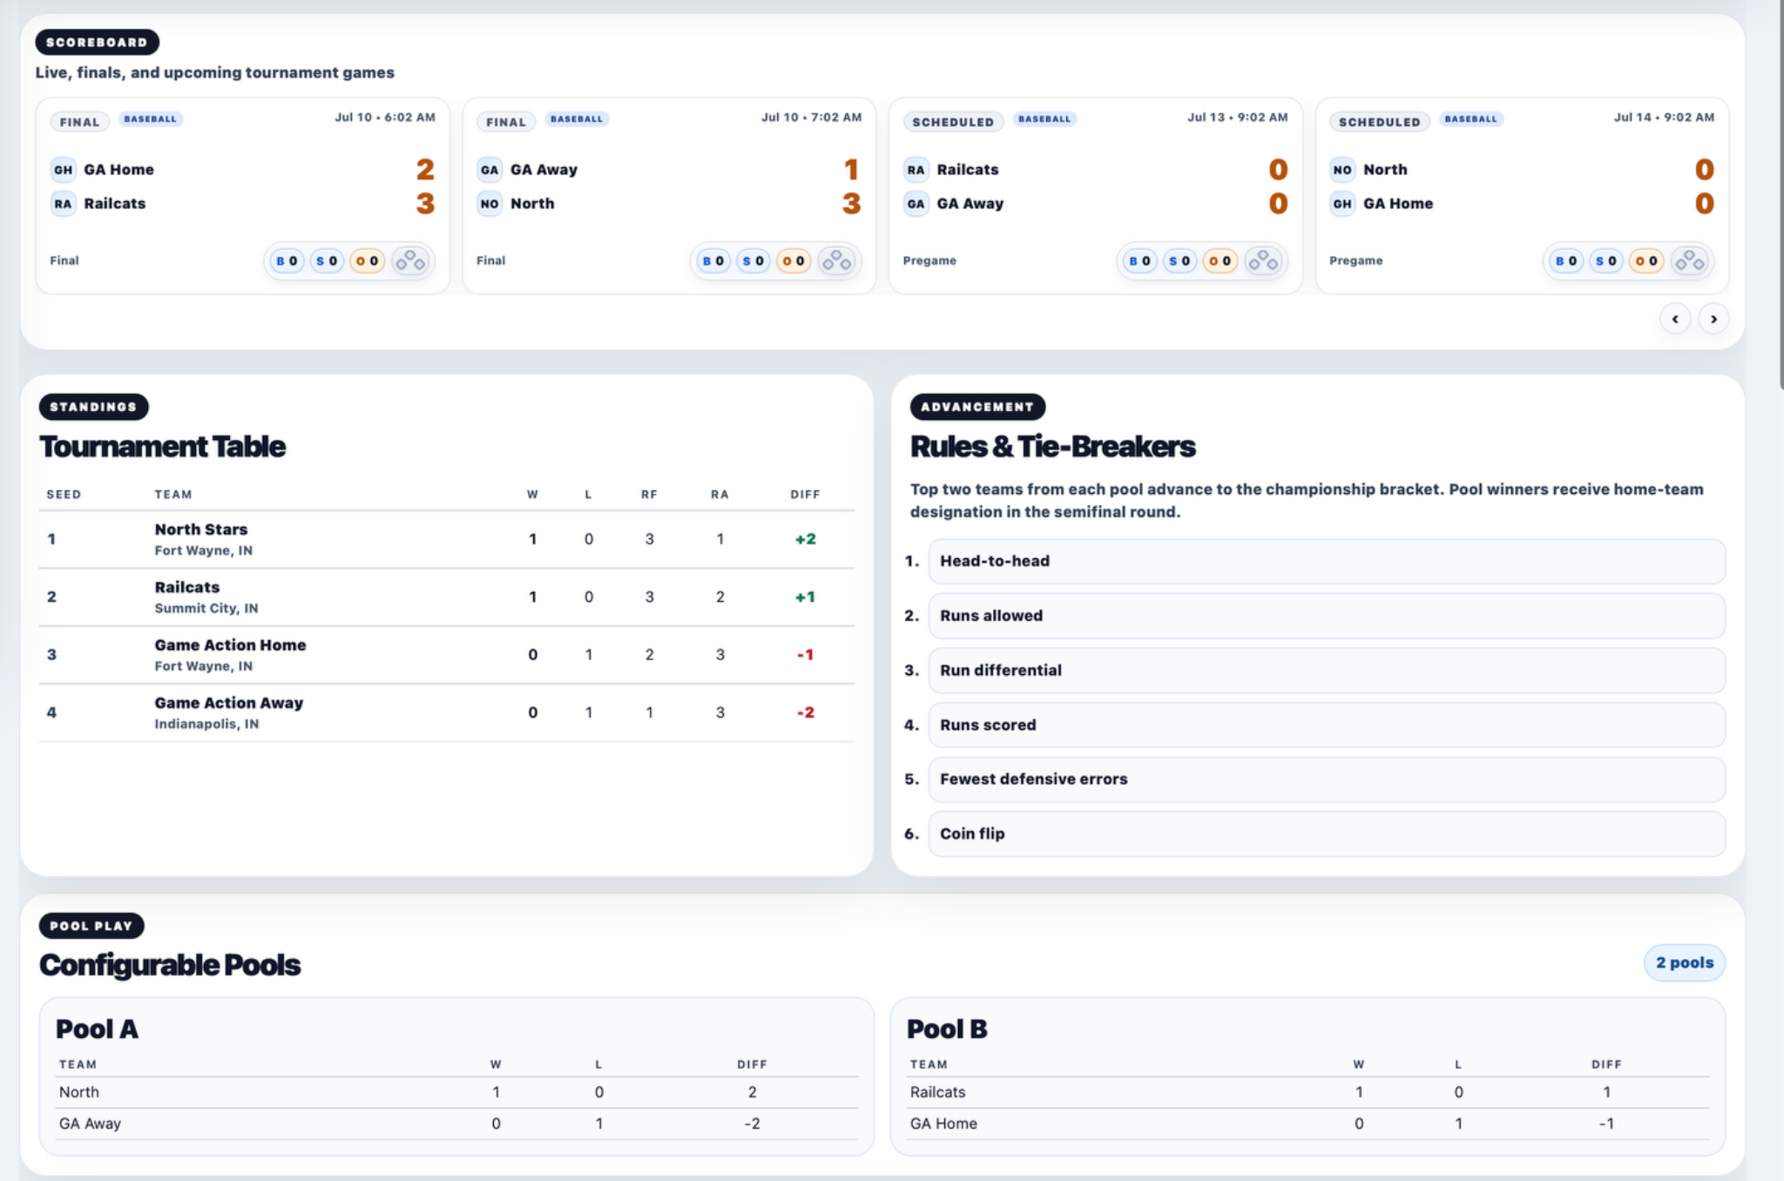The width and height of the screenshot is (1784, 1181).
Task: Click the -2 DIFF value in Tournament Table
Action: point(806,712)
